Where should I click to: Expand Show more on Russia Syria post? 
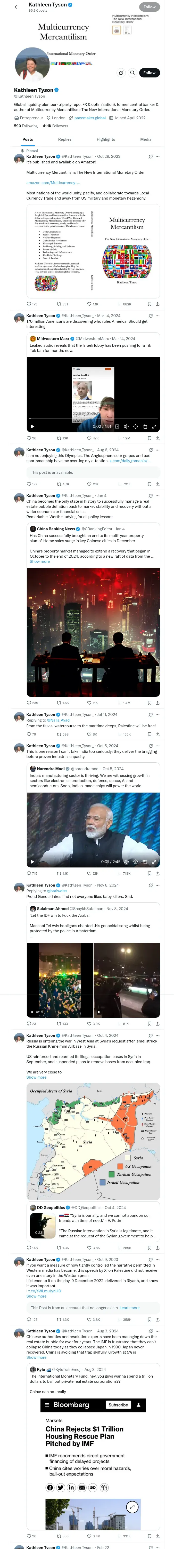36,1077
